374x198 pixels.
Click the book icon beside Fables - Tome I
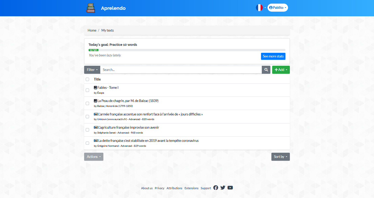(95, 87)
